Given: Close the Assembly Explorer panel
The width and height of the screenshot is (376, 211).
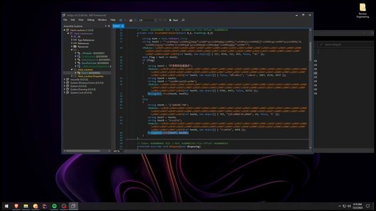Looking at the screenshot, I should 109,26.
